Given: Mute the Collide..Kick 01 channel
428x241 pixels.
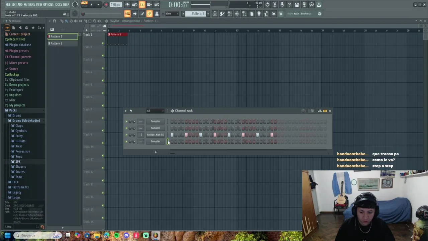Looking at the screenshot, I should pyautogui.click(x=126, y=135).
